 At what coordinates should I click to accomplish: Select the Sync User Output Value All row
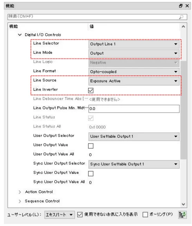point(59,182)
